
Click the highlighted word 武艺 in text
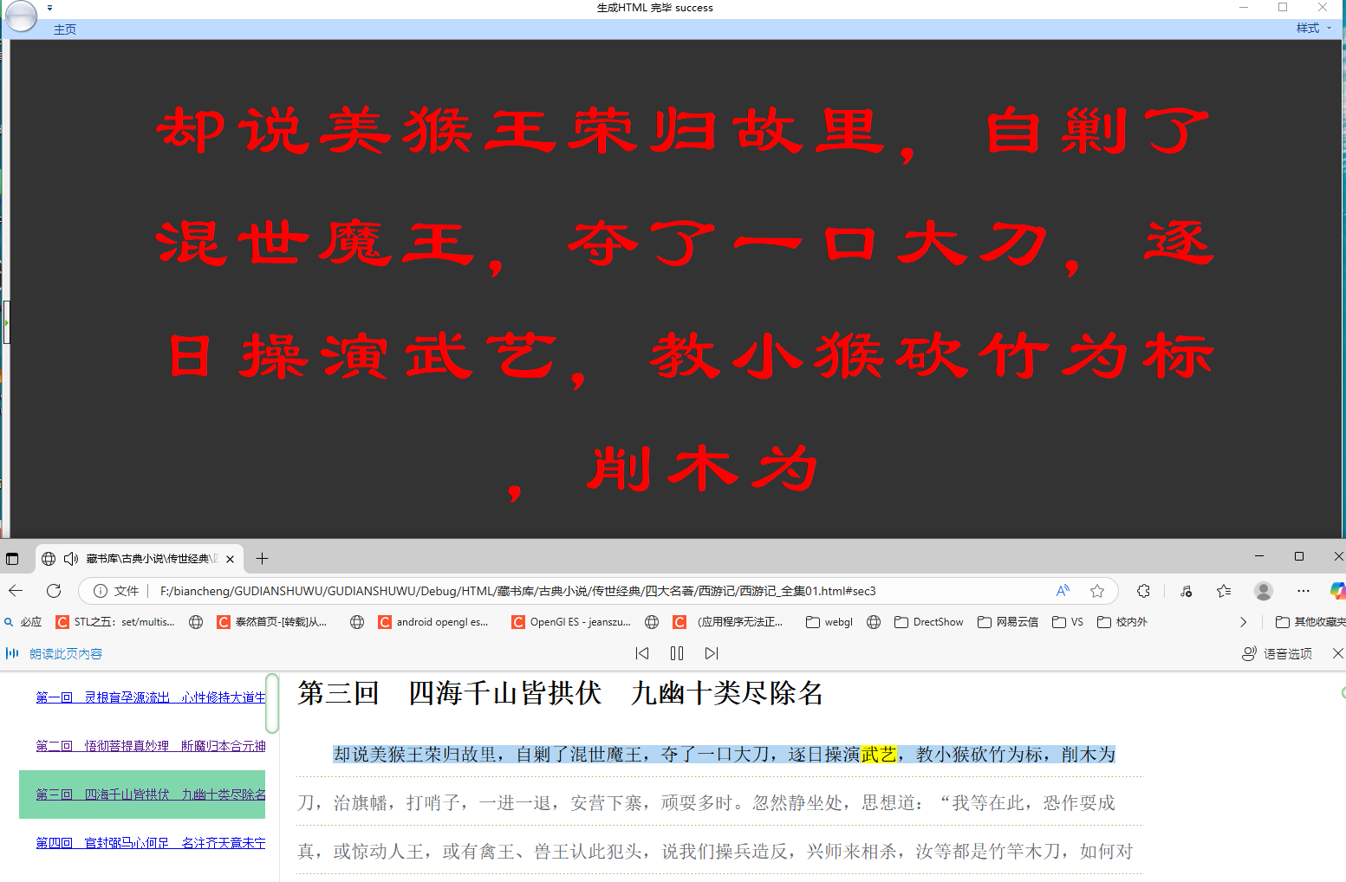point(879,755)
